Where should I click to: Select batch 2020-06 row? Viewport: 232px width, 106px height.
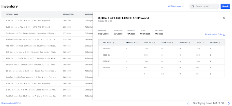click(162, 55)
